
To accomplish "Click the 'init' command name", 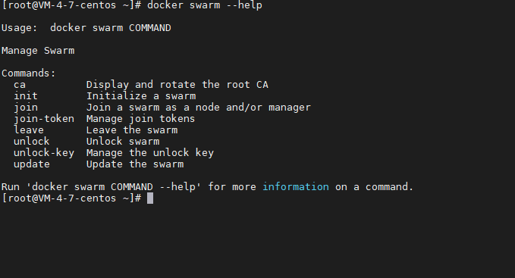I will coord(26,96).
